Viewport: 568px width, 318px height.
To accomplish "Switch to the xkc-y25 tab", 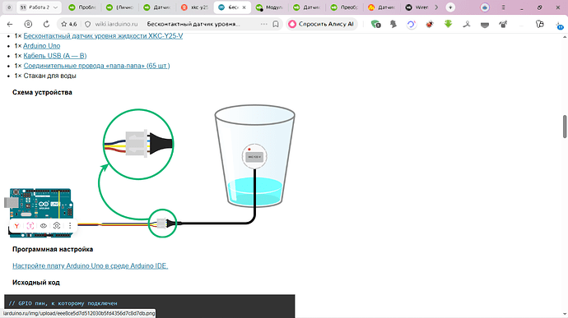I will click(x=195, y=7).
